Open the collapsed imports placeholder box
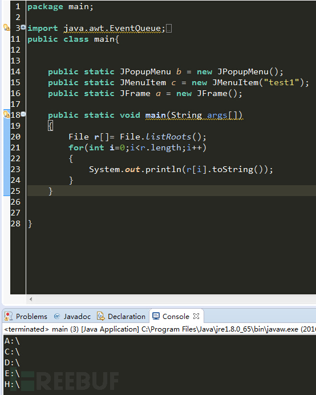This screenshot has height=395, width=316. click(x=169, y=29)
